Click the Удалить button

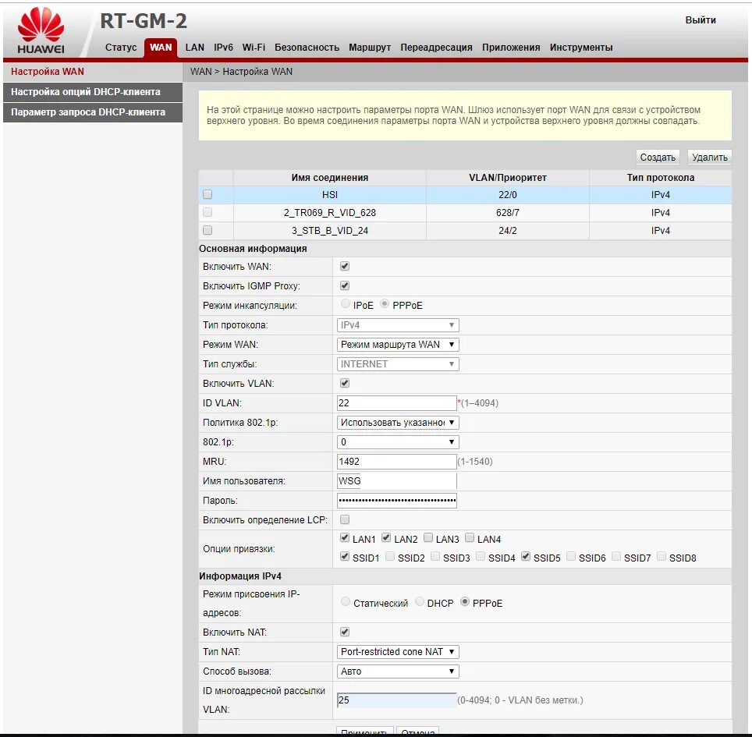710,158
